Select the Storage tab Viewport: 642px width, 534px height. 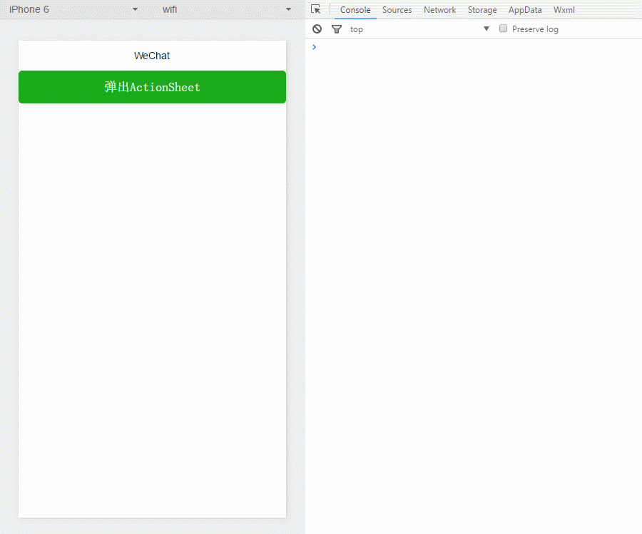tap(482, 10)
